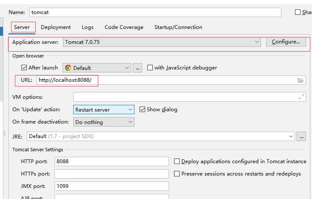Open the On 'Update' action dropdown
Viewport: 312px width, 199px height.
104,110
